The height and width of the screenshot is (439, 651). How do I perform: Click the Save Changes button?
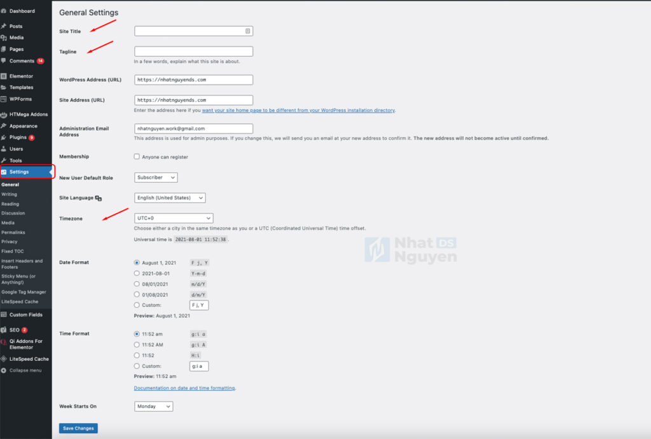(78, 428)
